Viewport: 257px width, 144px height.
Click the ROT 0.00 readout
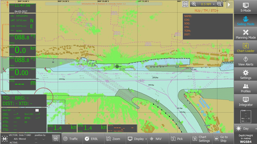pyautogui.click(x=23, y=73)
